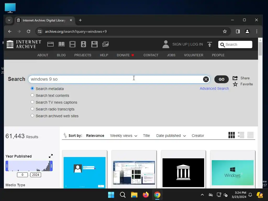Open the CONTACT menu item

click(151, 55)
